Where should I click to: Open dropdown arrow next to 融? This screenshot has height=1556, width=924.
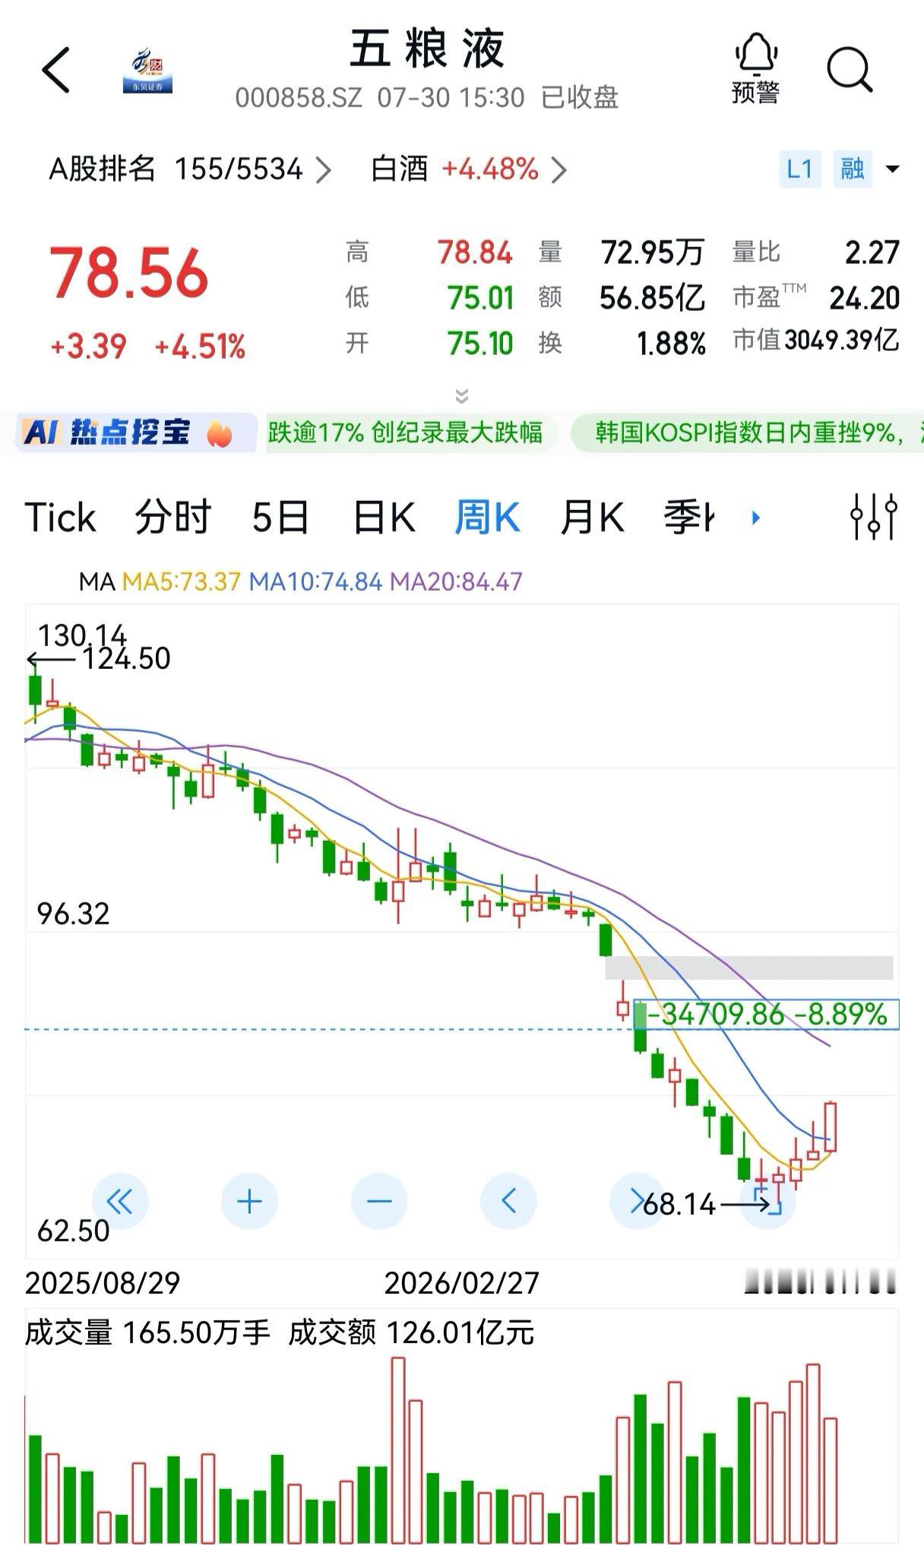click(893, 169)
